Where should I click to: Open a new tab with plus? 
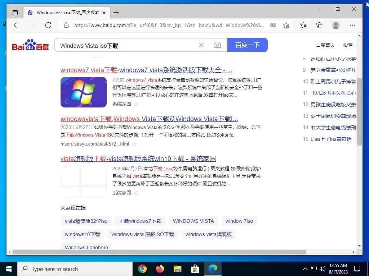116,13
